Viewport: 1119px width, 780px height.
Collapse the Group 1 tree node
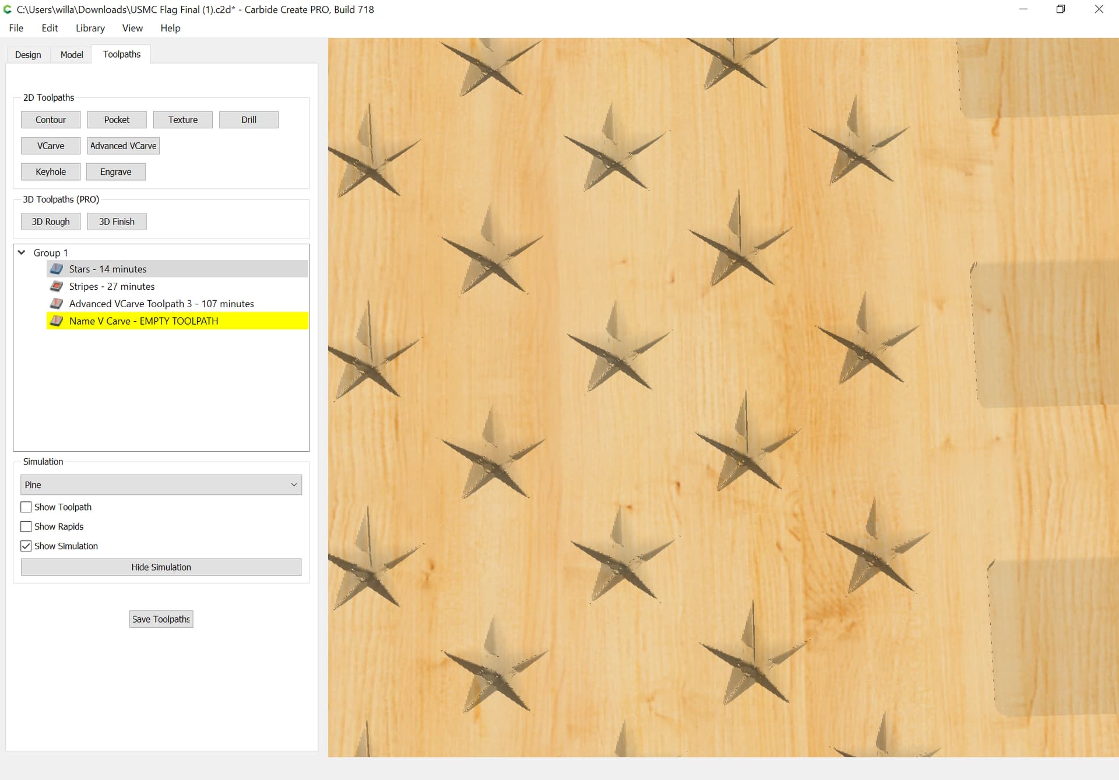point(22,252)
